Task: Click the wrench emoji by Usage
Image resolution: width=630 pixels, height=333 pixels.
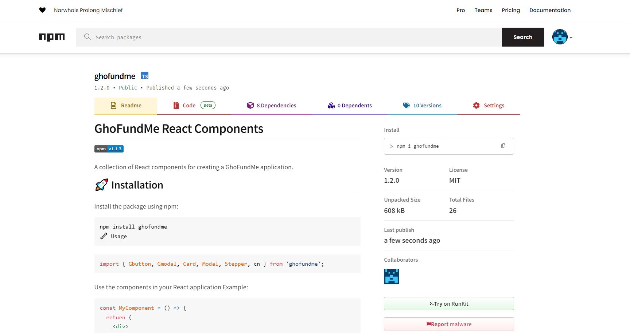Action: [x=104, y=236]
